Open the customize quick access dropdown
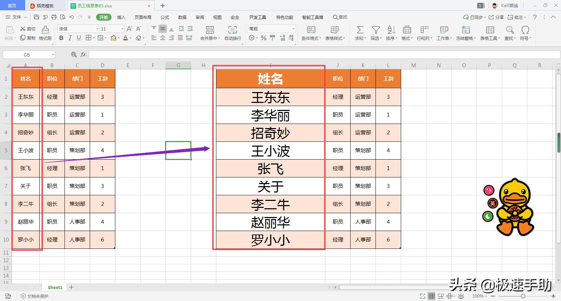561x301 pixels. click(x=89, y=17)
